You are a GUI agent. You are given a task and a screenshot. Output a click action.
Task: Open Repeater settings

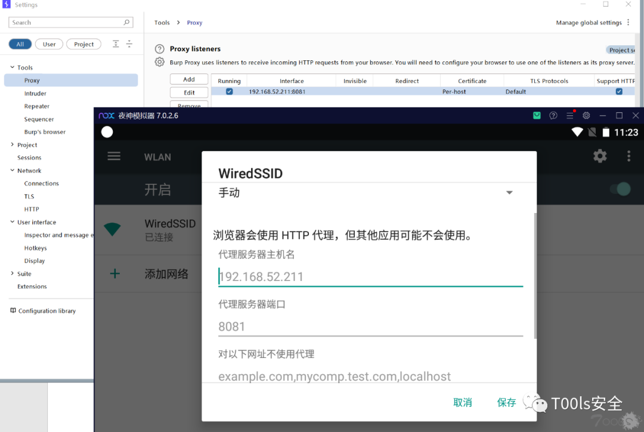36,106
